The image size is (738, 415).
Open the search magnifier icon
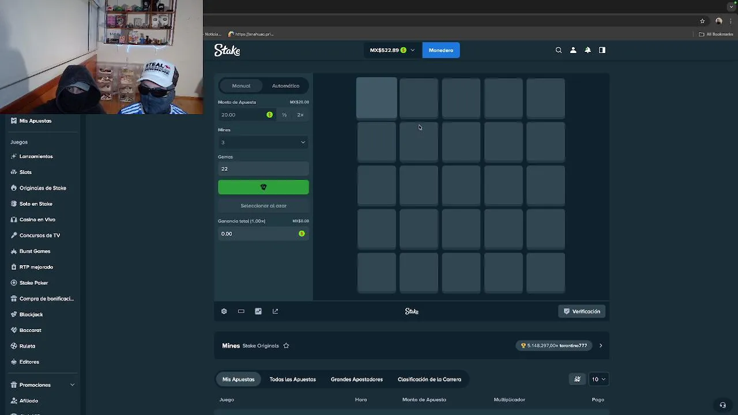tap(559, 50)
